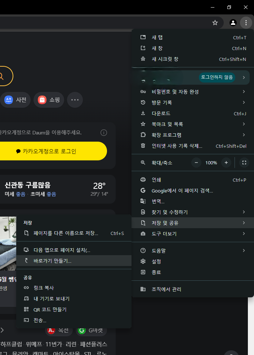Screen dimensions: 254x355
Task: Open the G마켓 shopping link
Action: tap(91, 330)
